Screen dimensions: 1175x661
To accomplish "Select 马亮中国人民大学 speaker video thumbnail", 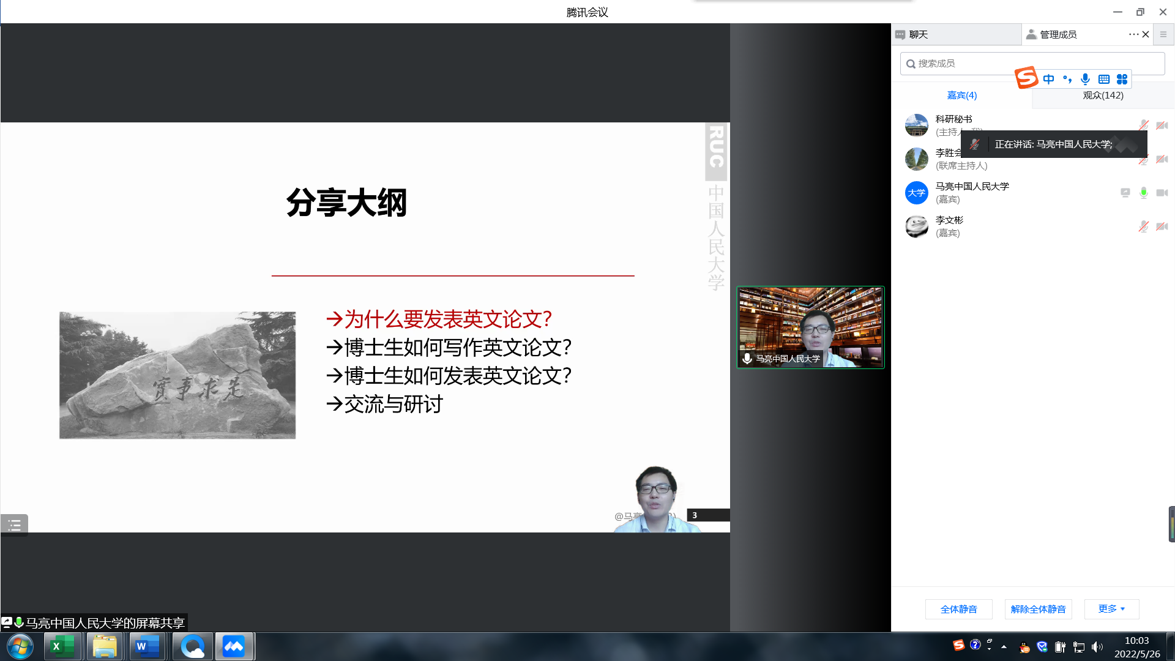I will (x=810, y=327).
